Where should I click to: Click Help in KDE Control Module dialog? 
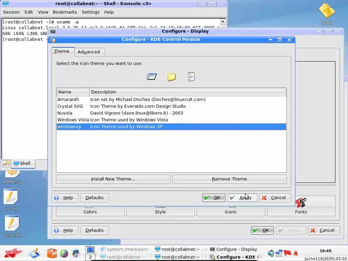[65, 197]
